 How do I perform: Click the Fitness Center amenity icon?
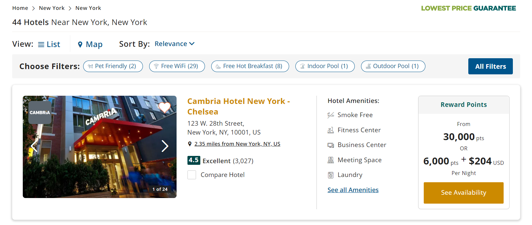pos(330,130)
